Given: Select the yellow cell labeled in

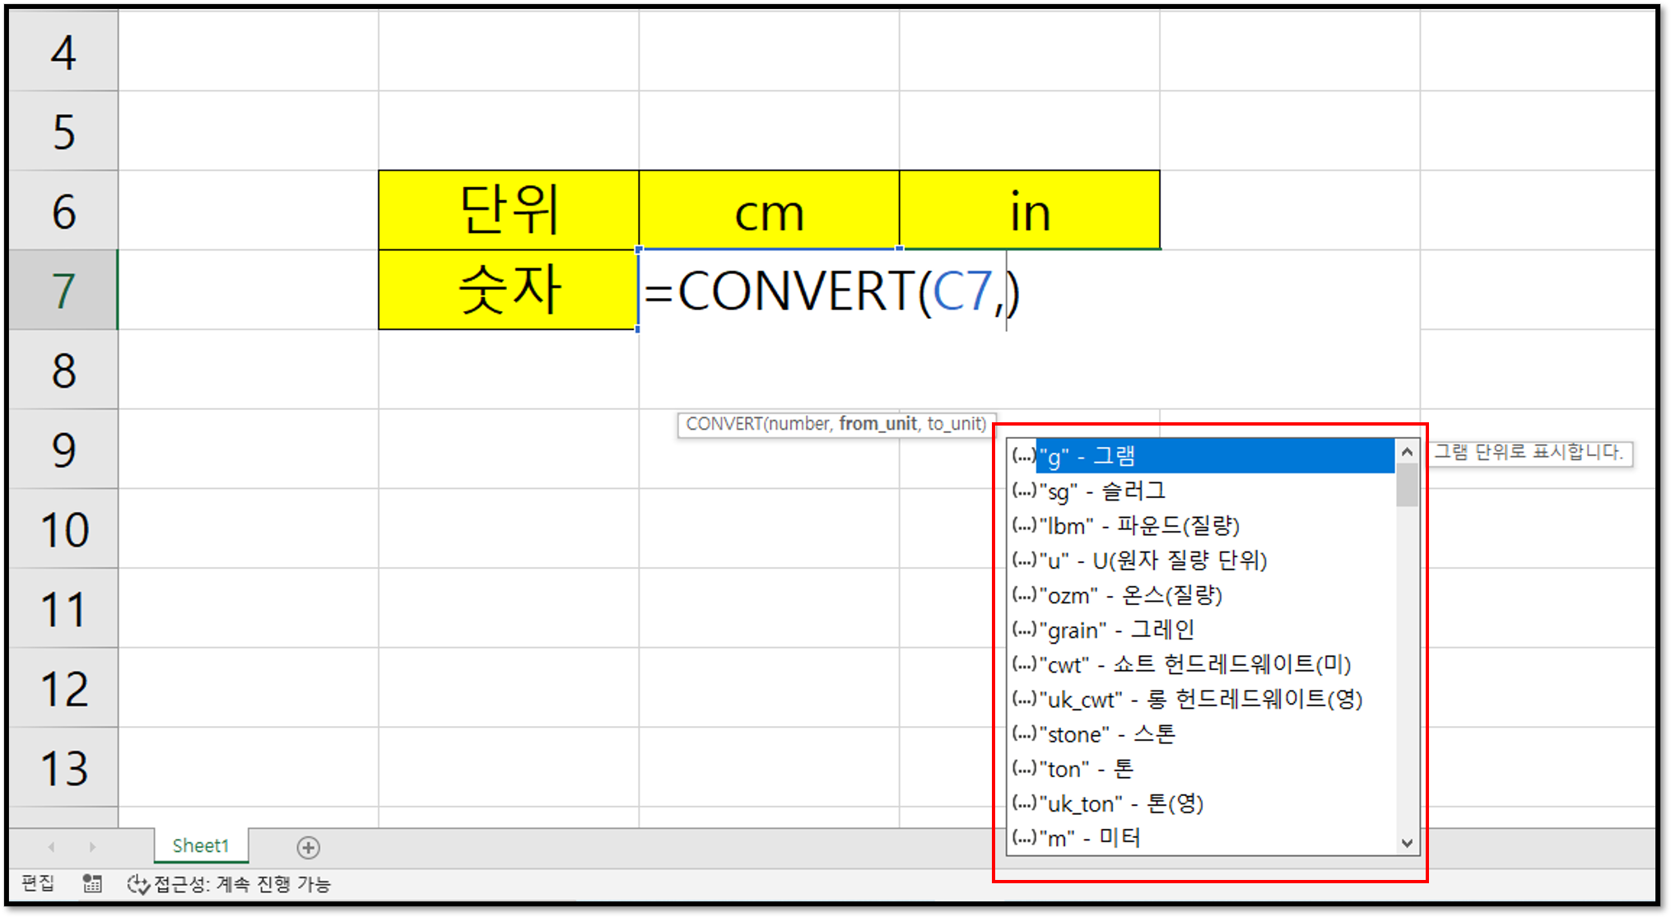Looking at the screenshot, I should pos(1029,211).
